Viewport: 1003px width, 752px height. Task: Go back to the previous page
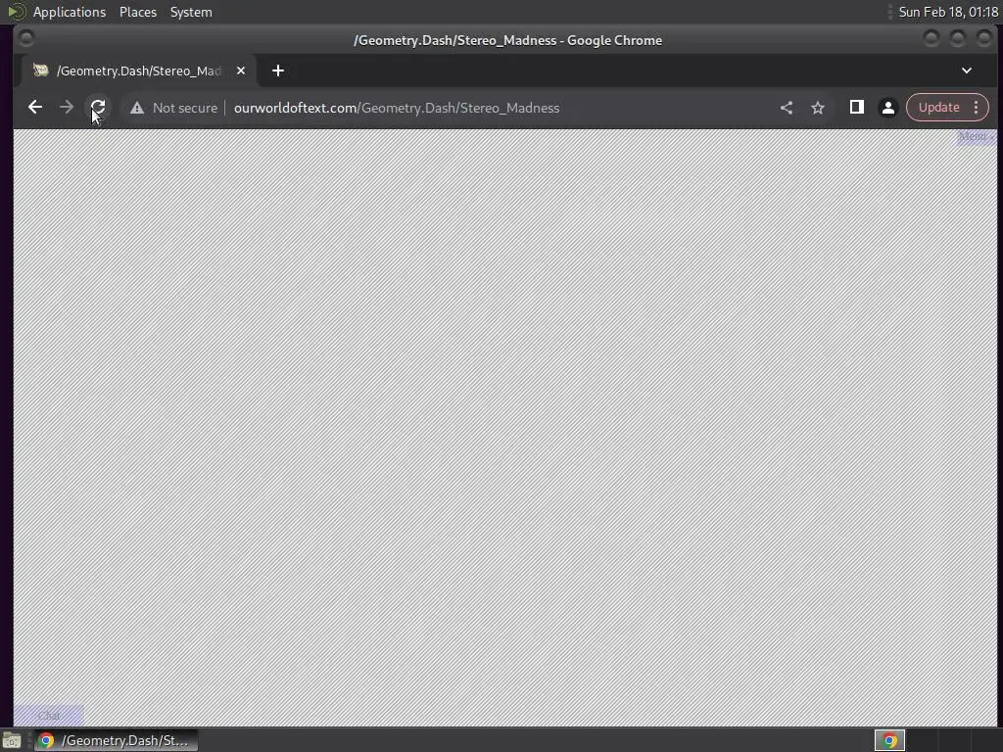tap(35, 108)
